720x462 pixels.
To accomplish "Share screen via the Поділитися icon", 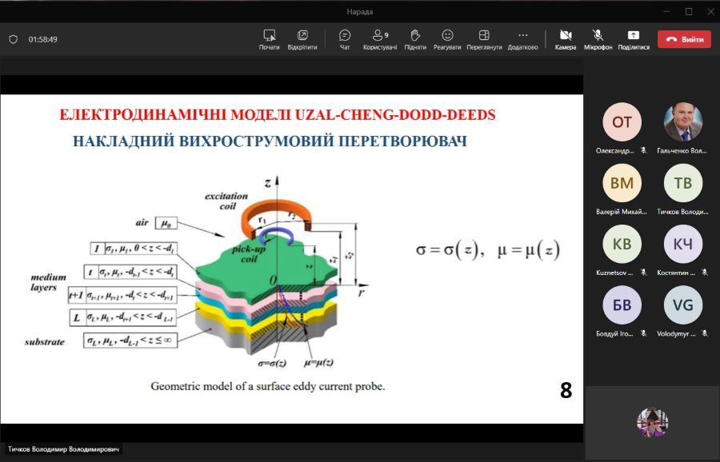I will tap(634, 36).
